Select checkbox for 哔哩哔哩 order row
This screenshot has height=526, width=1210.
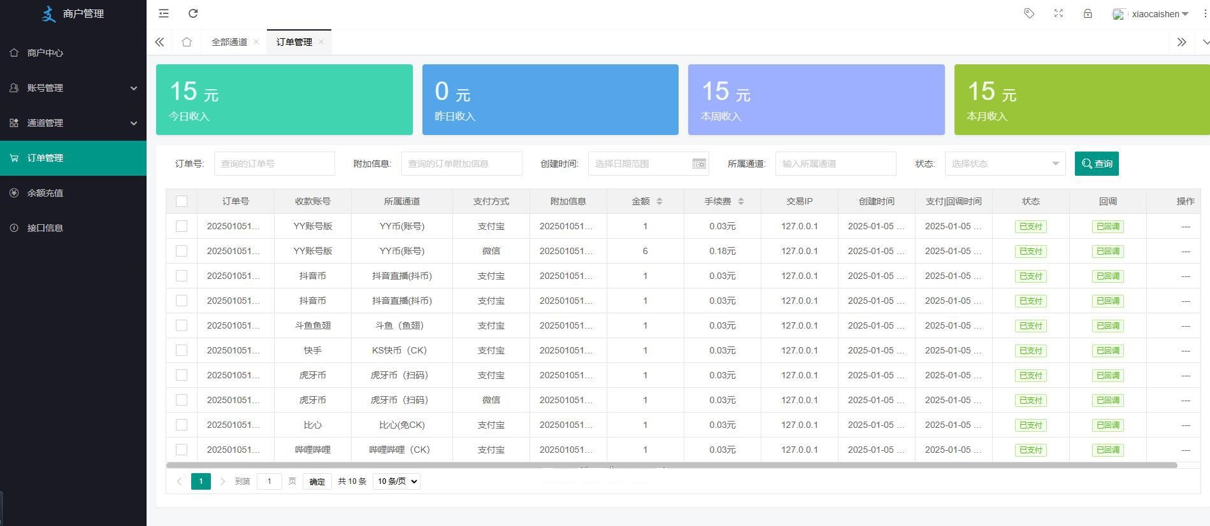click(x=182, y=450)
